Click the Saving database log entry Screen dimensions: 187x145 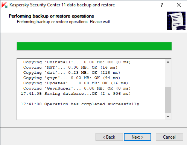76,94
